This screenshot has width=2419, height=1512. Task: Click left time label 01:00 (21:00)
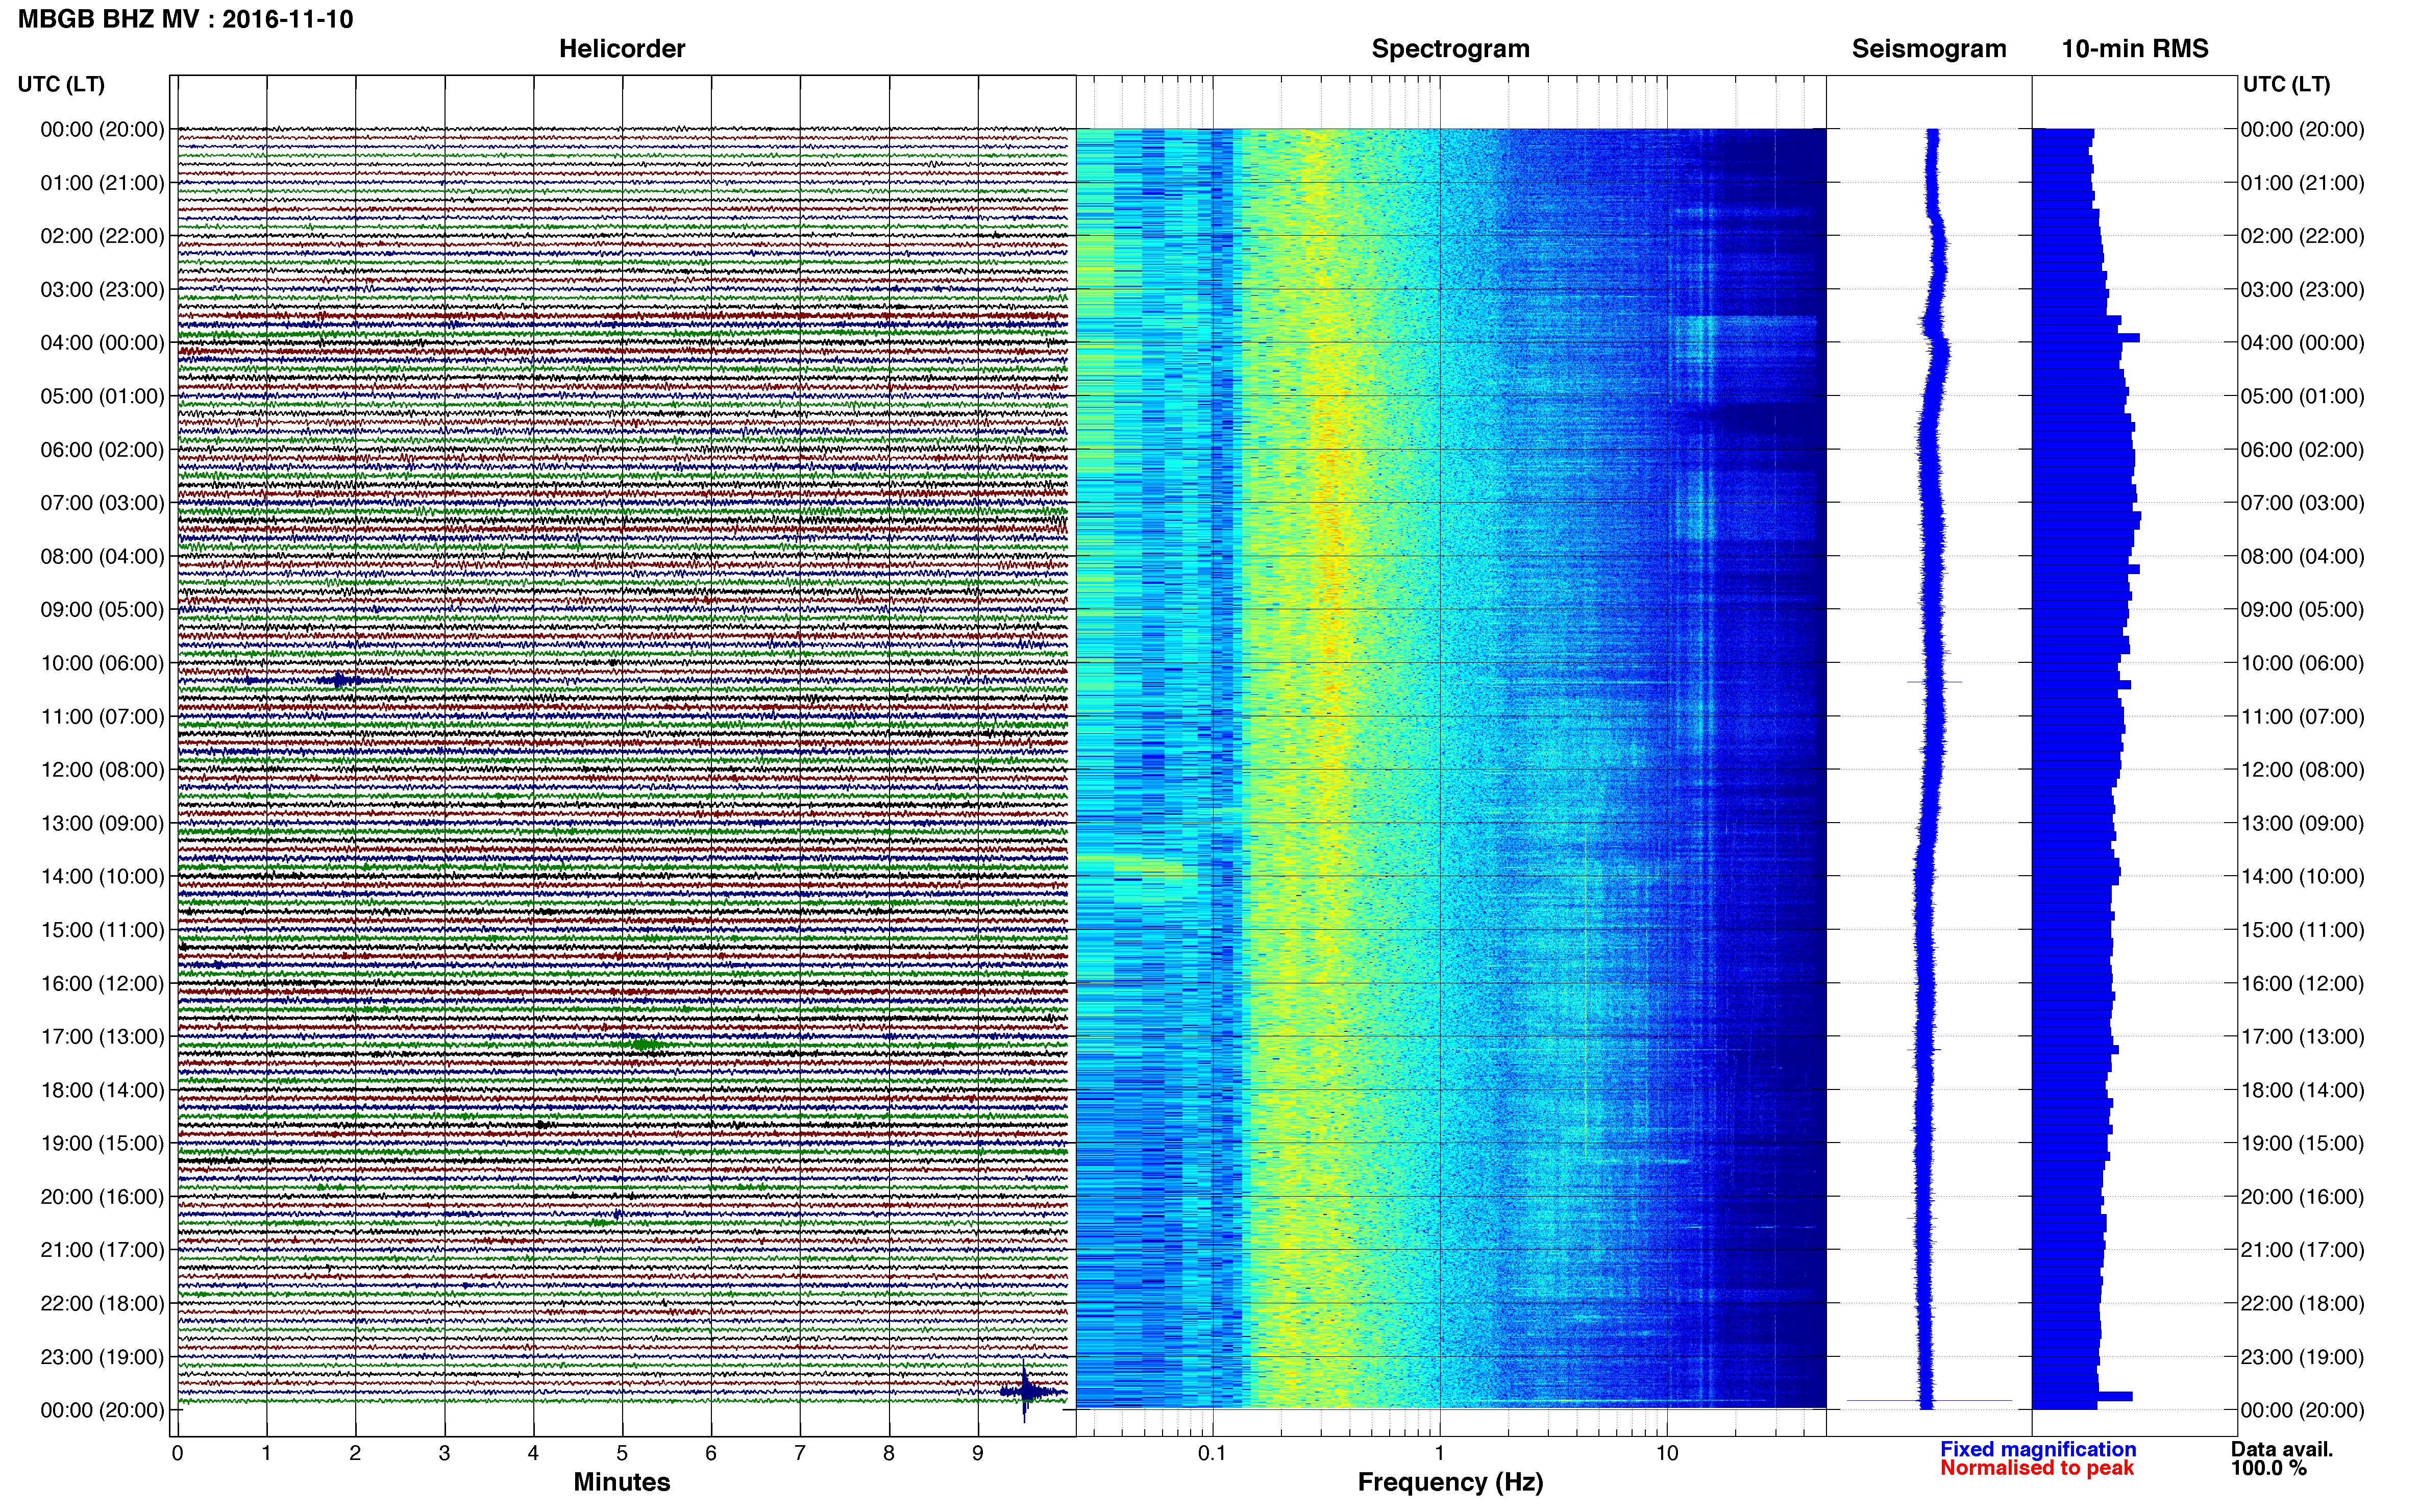pos(102,183)
